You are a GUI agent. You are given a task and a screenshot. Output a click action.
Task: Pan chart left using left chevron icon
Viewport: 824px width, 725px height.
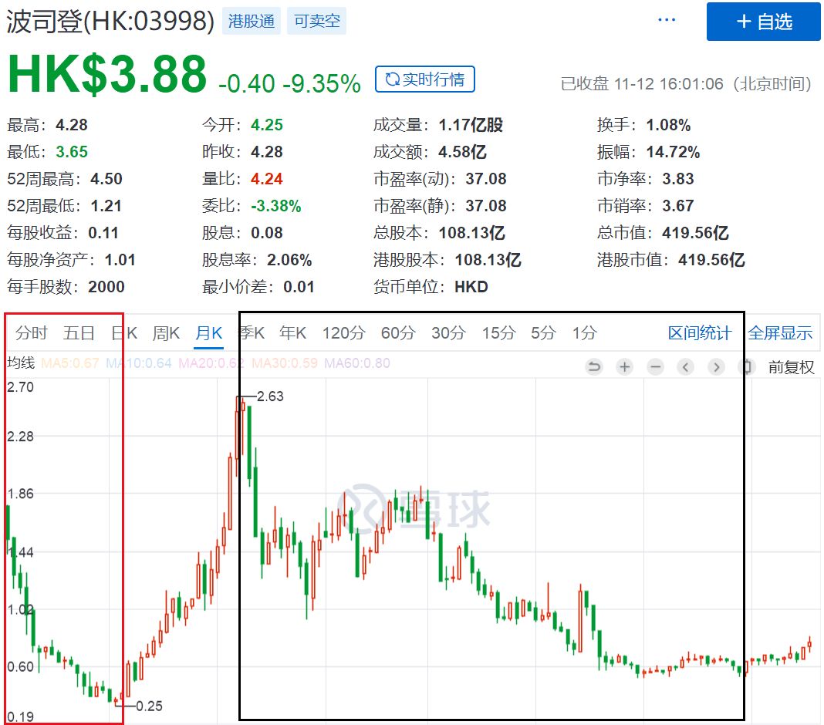point(686,367)
